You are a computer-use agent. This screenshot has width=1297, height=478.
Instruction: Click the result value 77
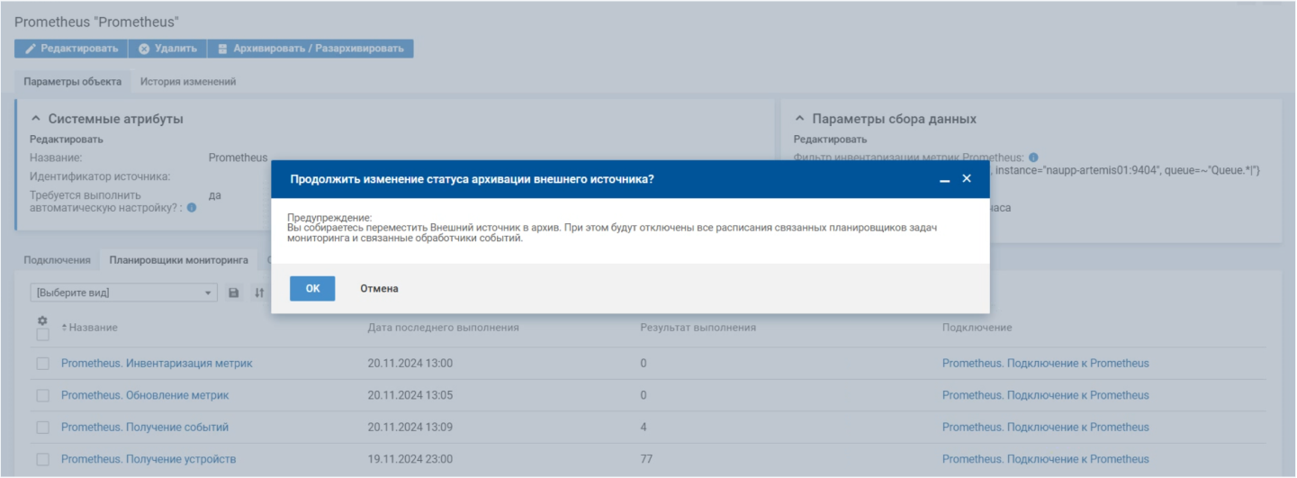tap(646, 459)
